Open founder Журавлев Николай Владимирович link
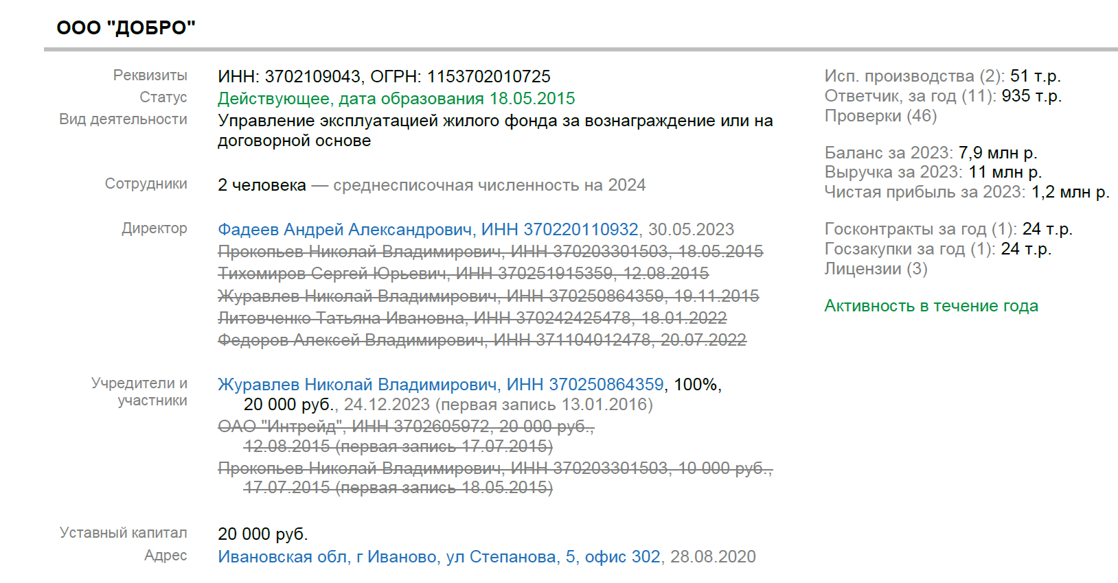 point(440,385)
